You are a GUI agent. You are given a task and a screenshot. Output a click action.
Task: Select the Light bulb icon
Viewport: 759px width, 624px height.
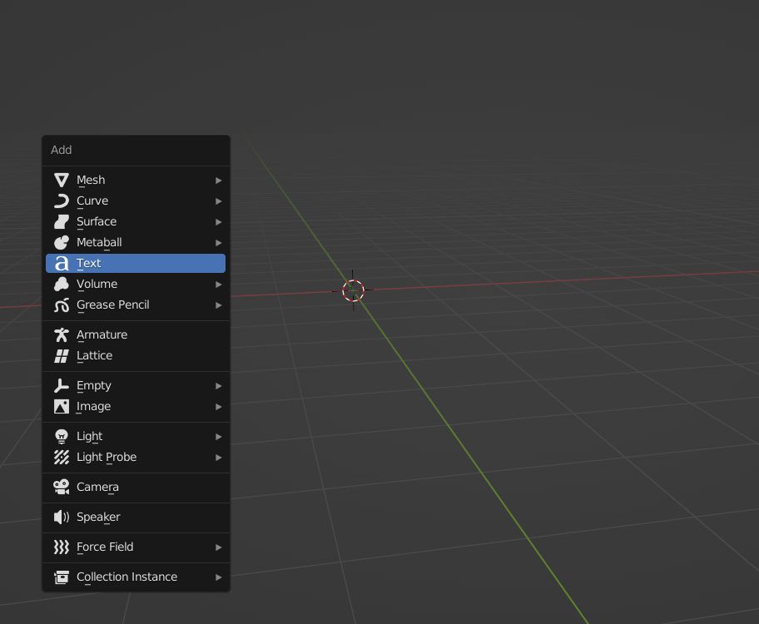[x=62, y=436]
